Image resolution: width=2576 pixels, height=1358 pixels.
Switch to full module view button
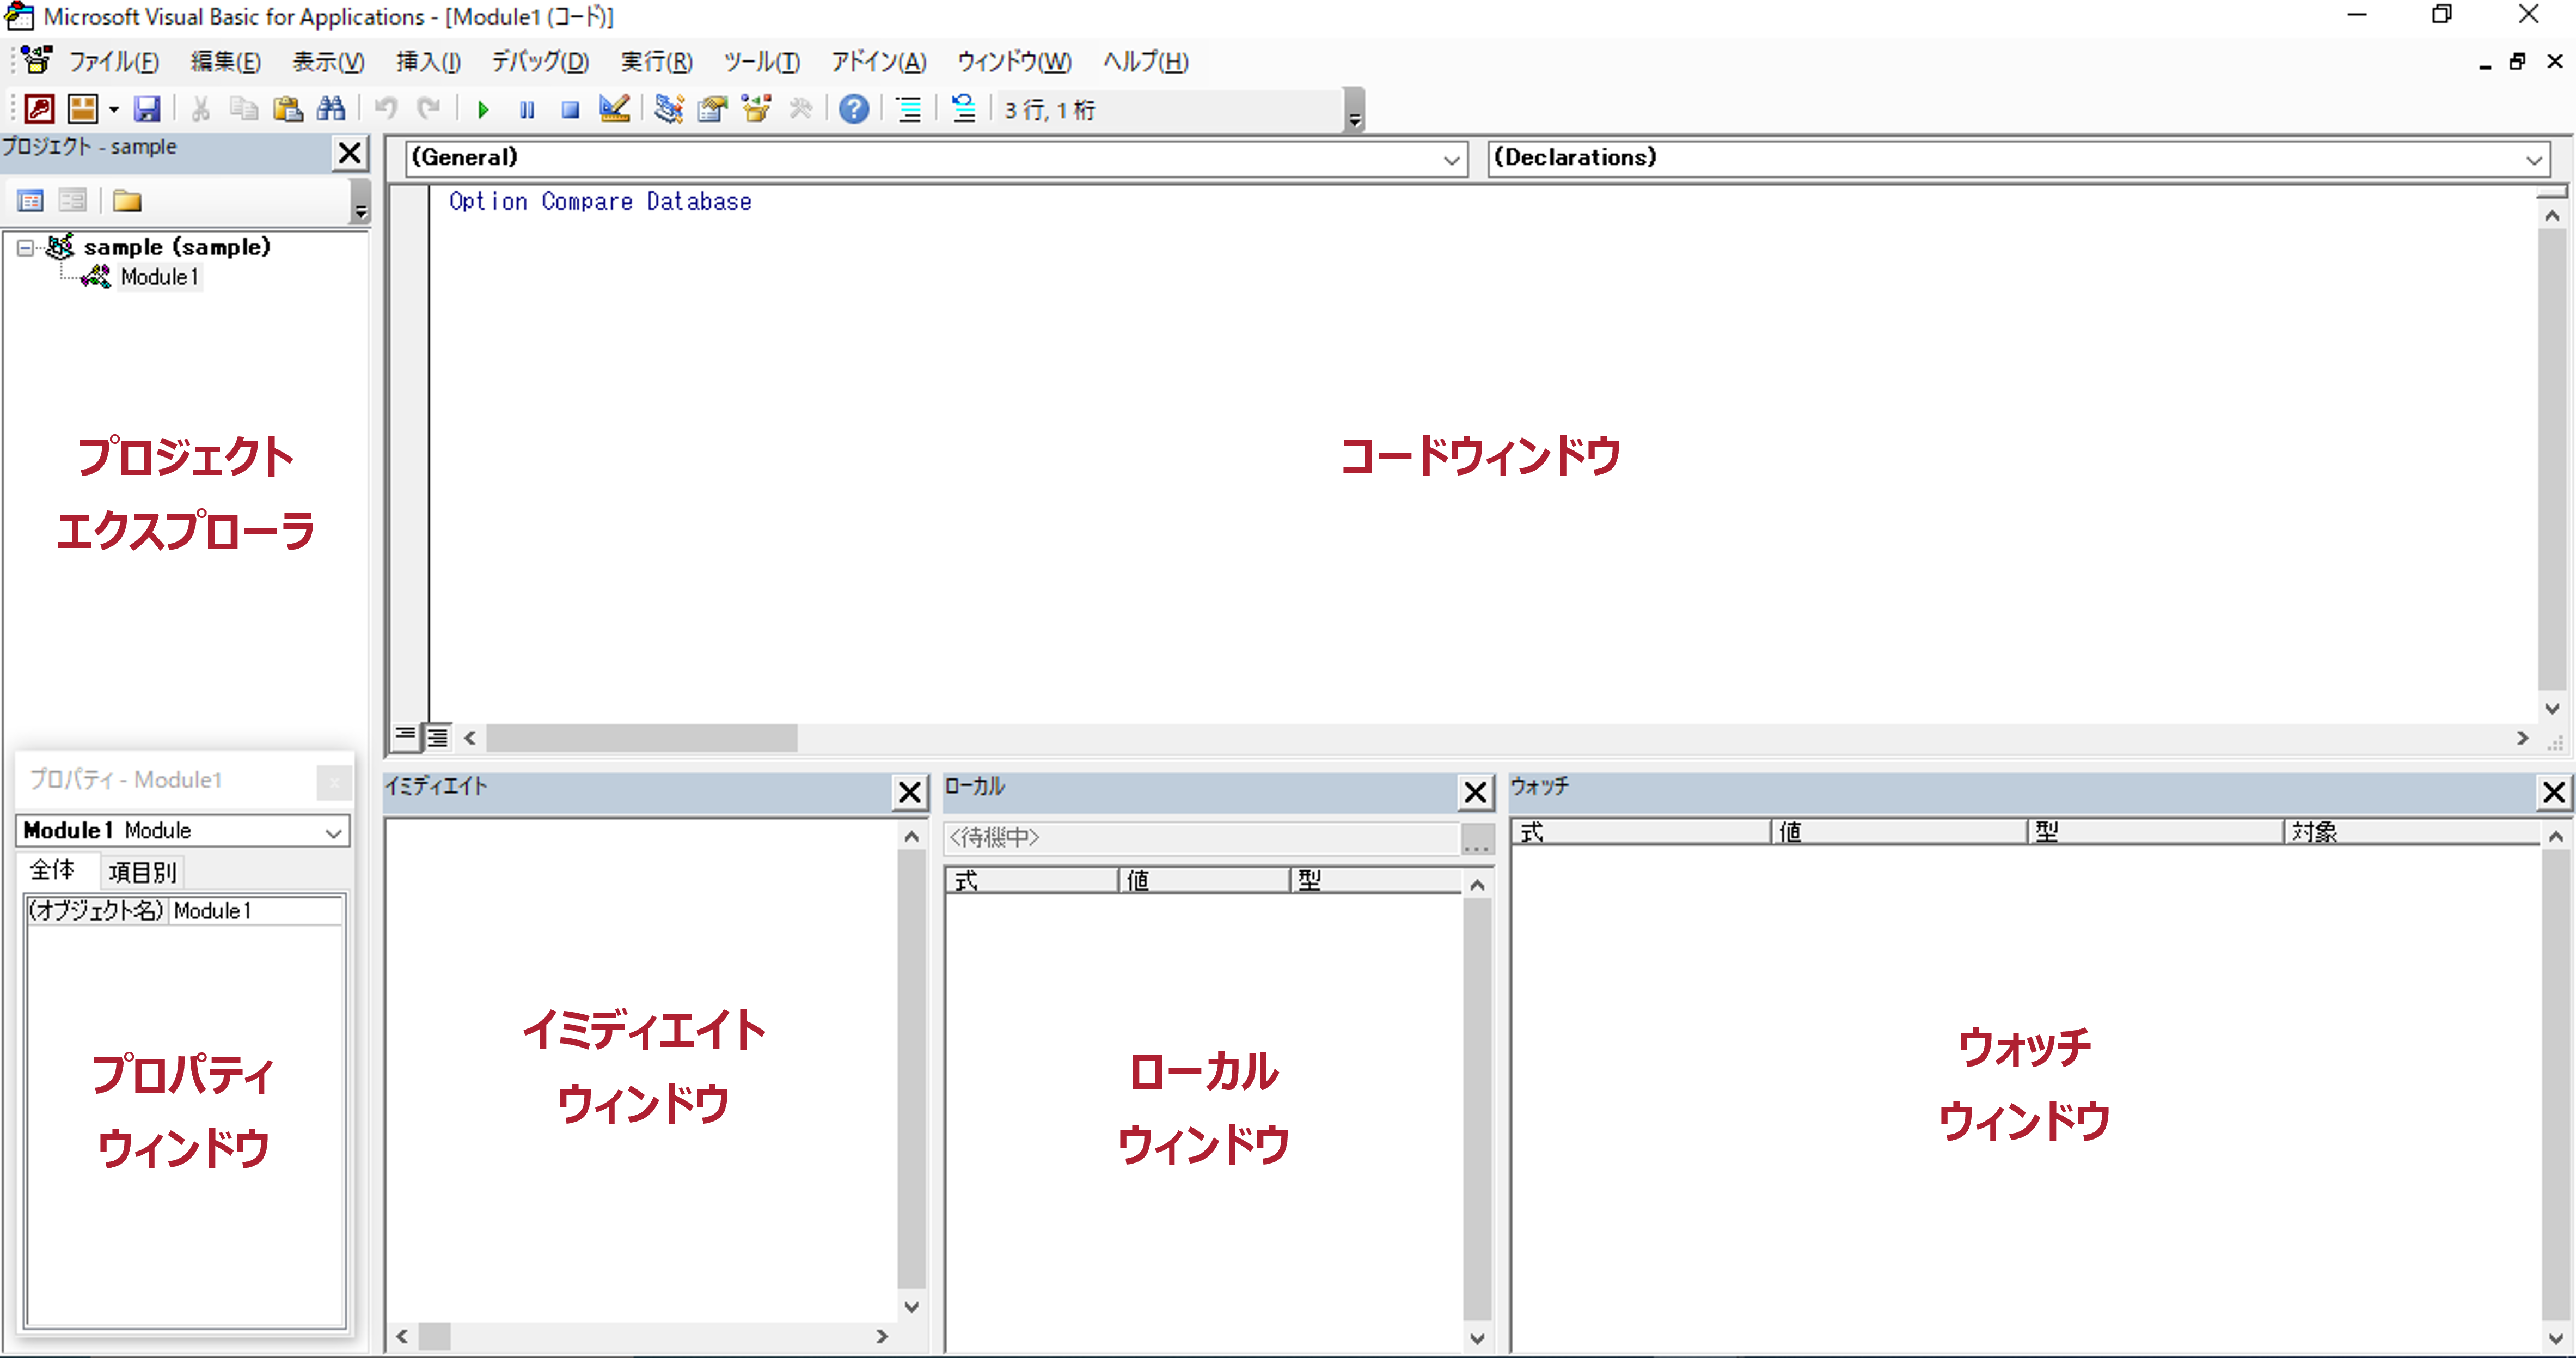438,738
